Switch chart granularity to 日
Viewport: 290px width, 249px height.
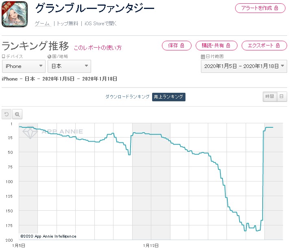tap(282, 96)
